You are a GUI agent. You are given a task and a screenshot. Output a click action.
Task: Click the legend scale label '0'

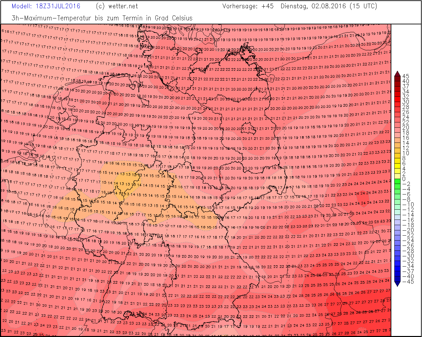[x=404, y=179]
